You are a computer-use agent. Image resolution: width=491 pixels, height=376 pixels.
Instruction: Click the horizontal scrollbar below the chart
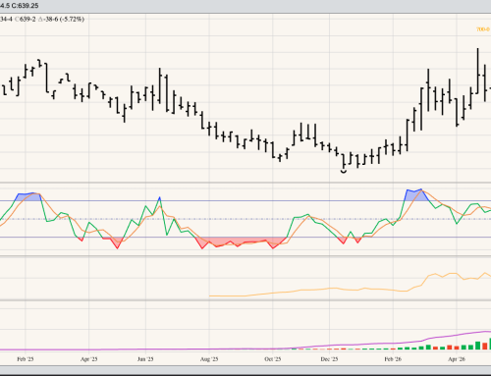click(x=245, y=370)
